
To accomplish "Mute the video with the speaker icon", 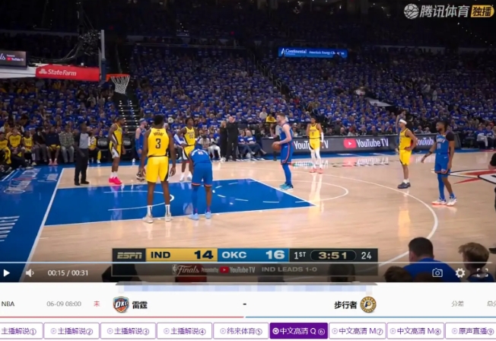I will 30,273.
